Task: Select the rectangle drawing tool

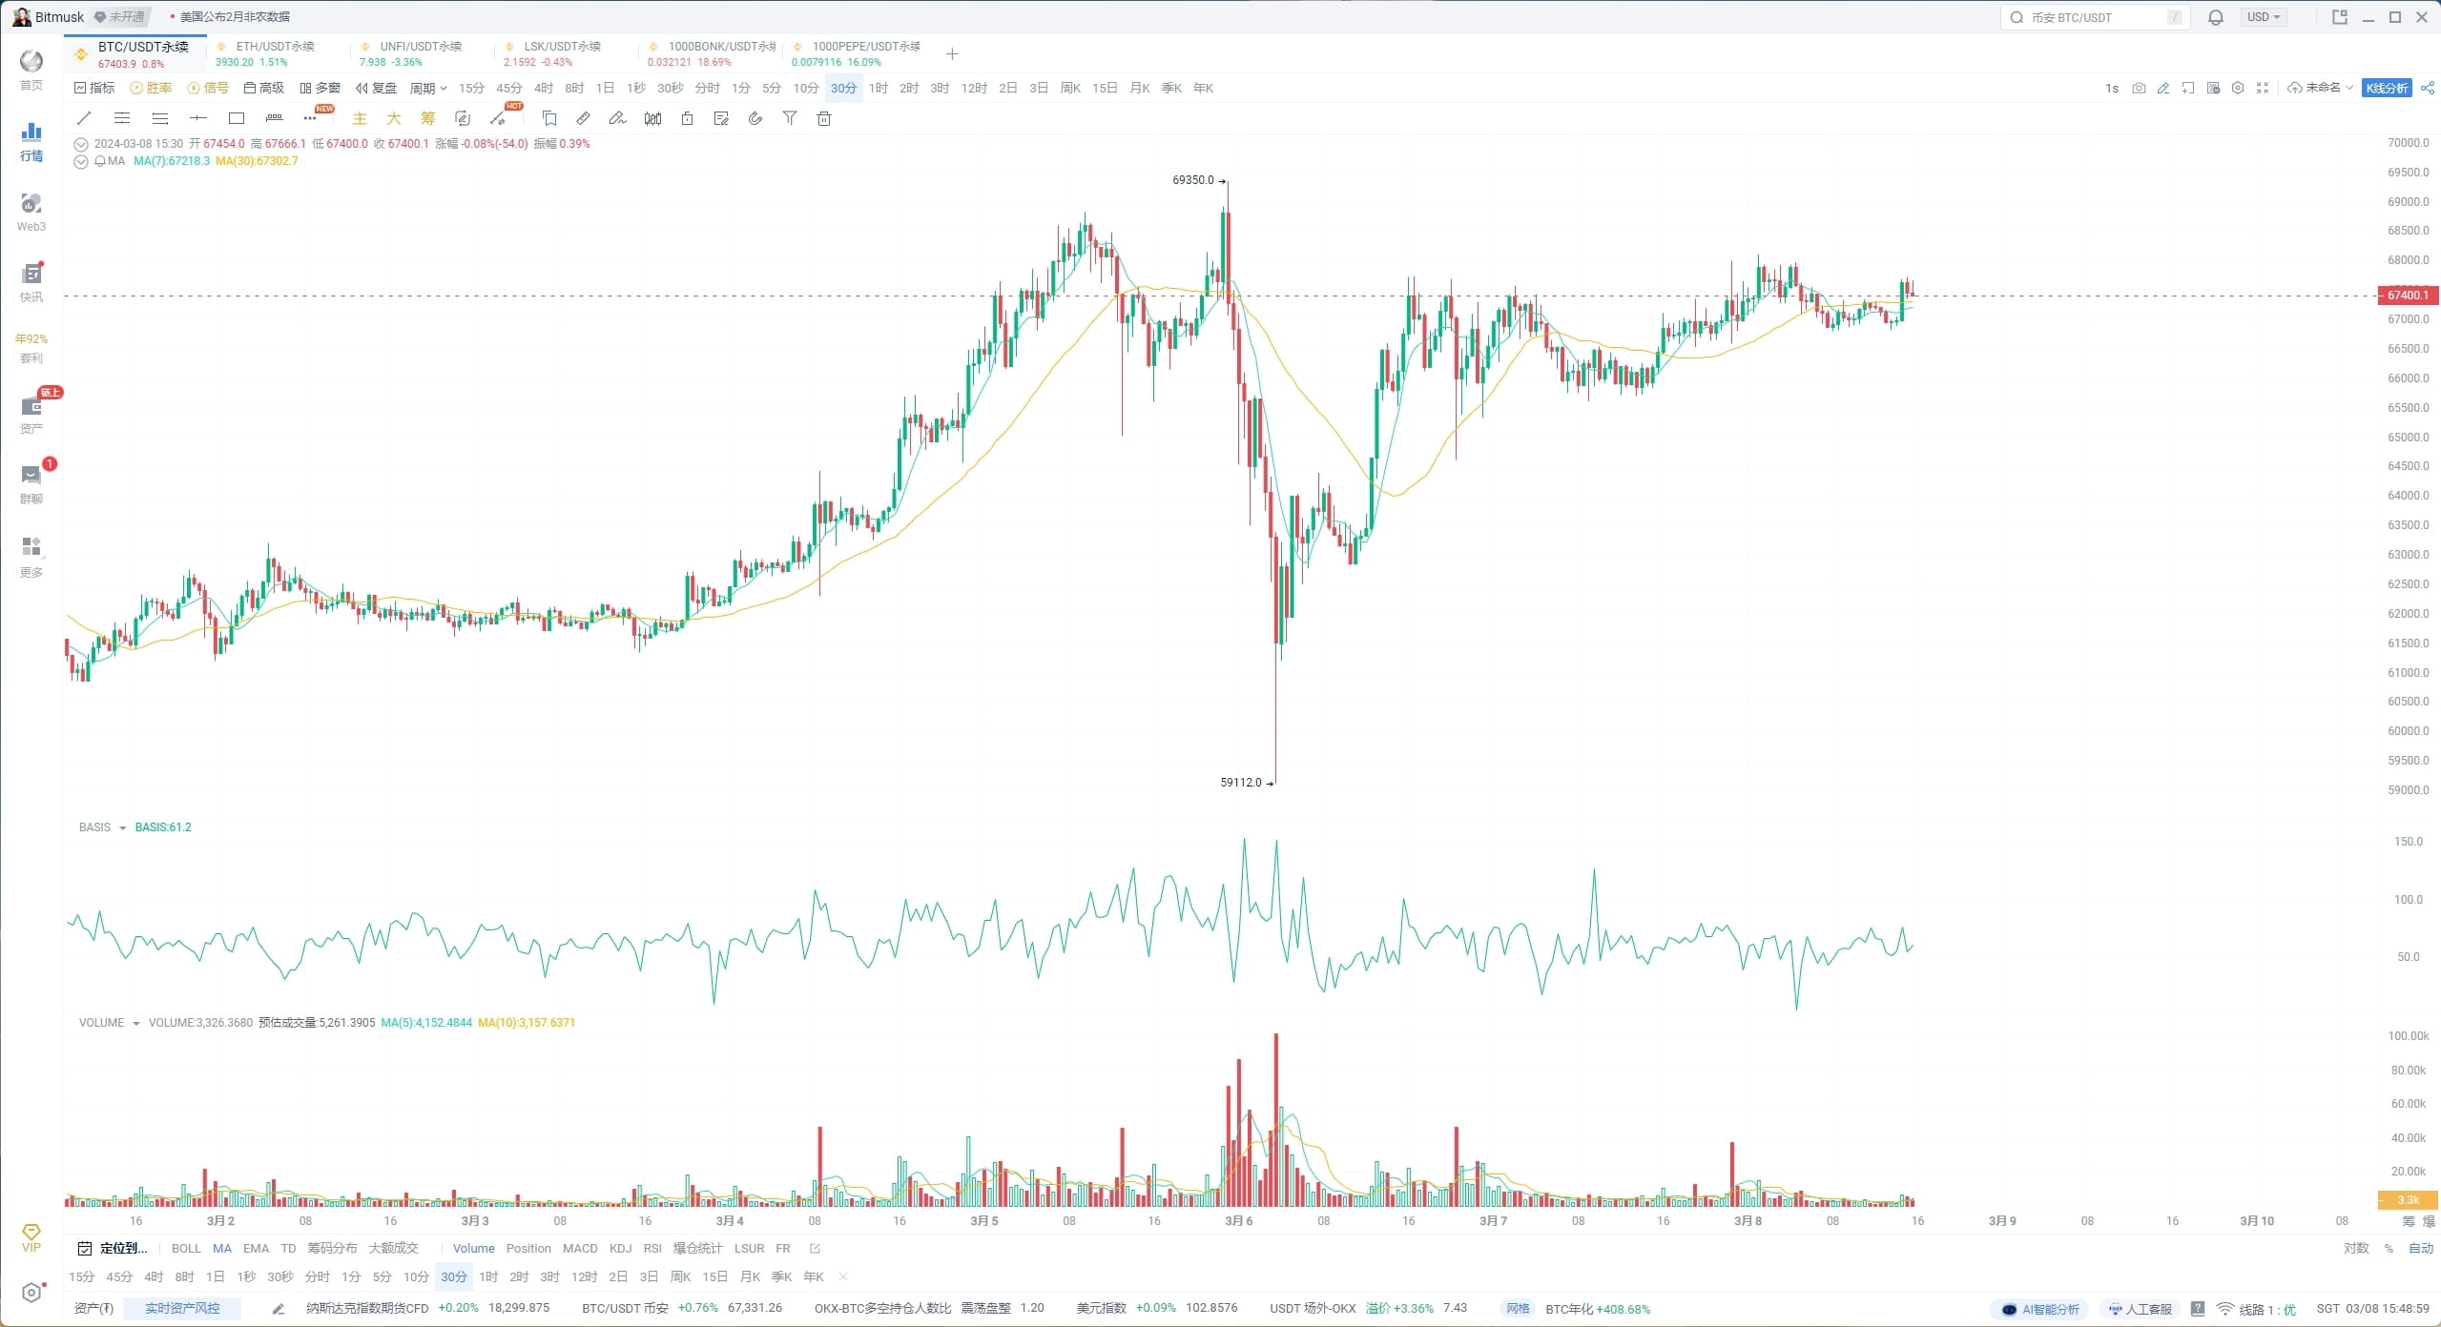Action: [237, 118]
